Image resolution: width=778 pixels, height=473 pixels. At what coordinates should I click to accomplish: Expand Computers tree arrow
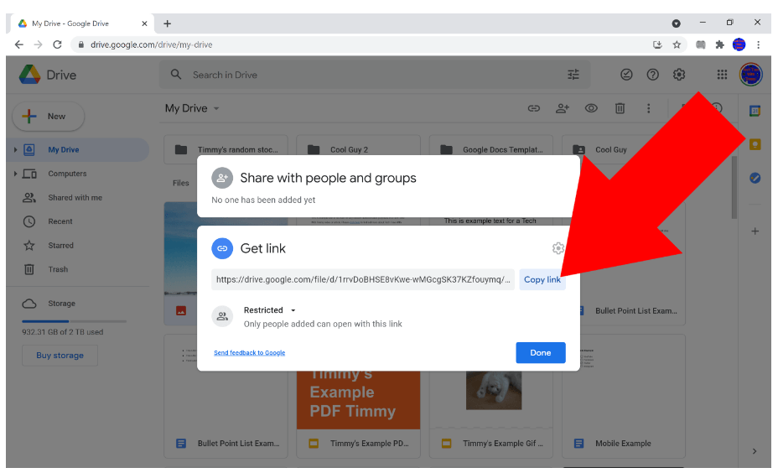[x=15, y=174]
